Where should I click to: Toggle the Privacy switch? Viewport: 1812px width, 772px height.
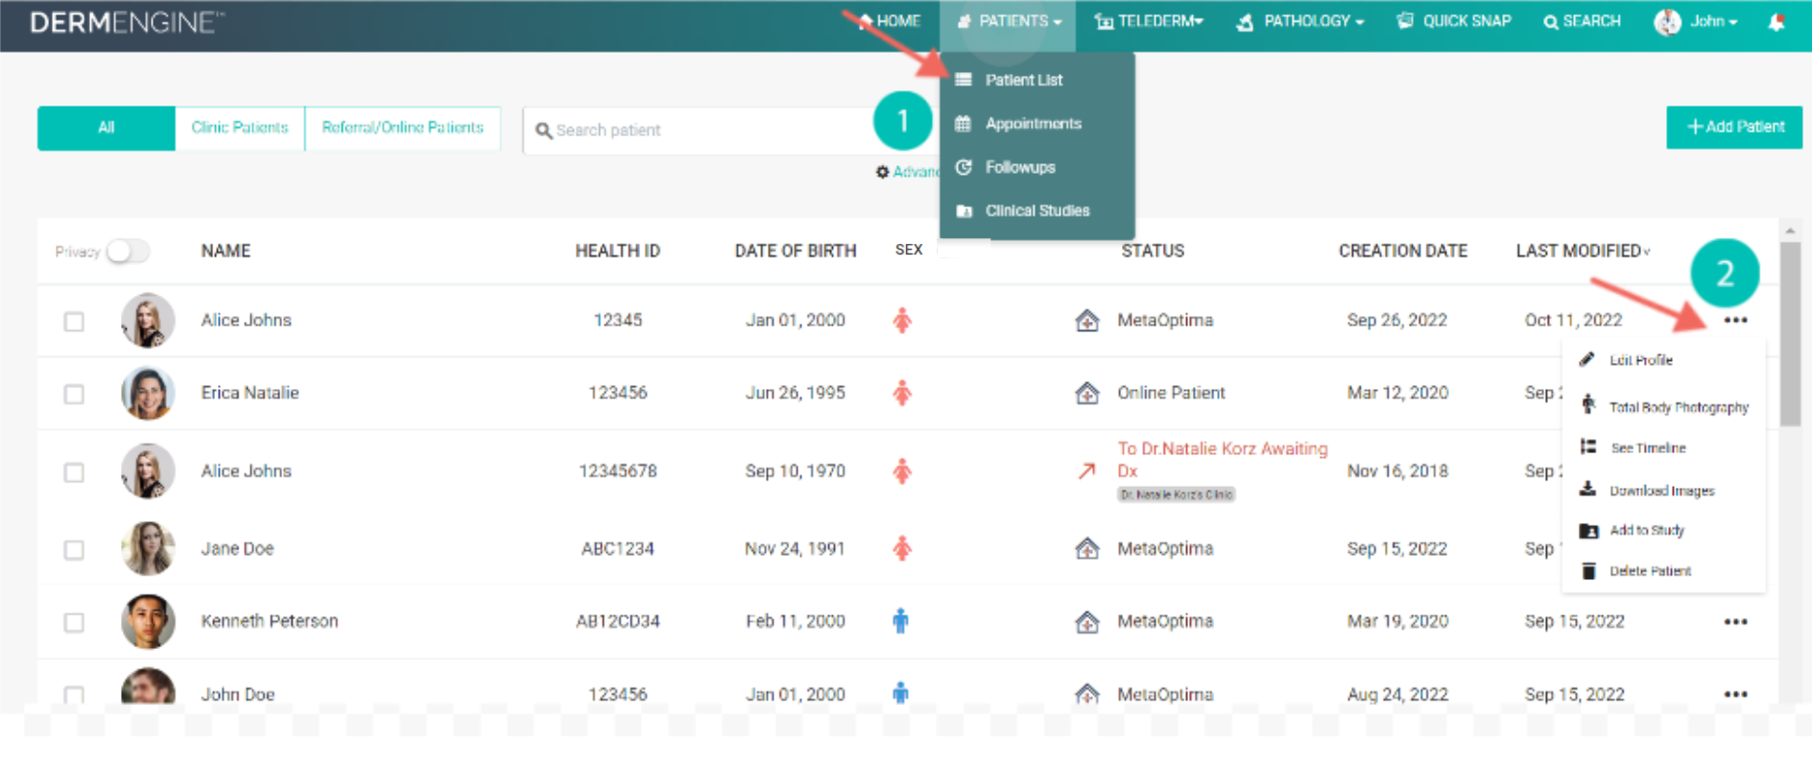(128, 252)
